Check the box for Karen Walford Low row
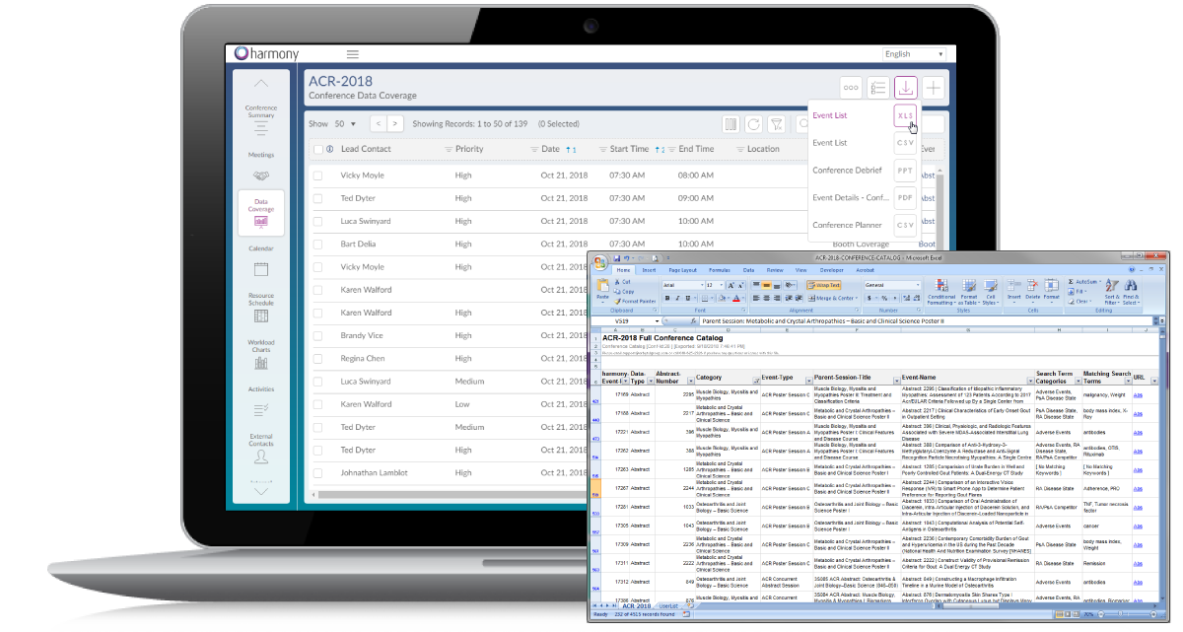Image resolution: width=1183 pixels, height=632 pixels. (317, 404)
